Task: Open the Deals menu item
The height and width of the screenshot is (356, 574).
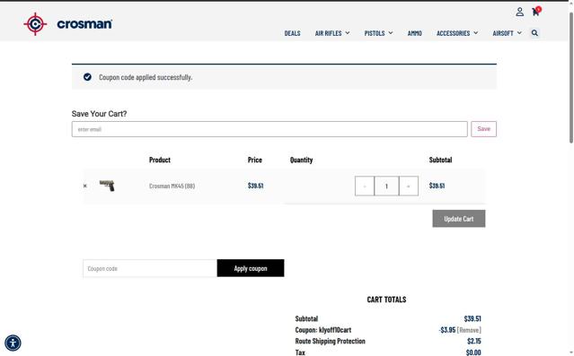Action: point(292,33)
